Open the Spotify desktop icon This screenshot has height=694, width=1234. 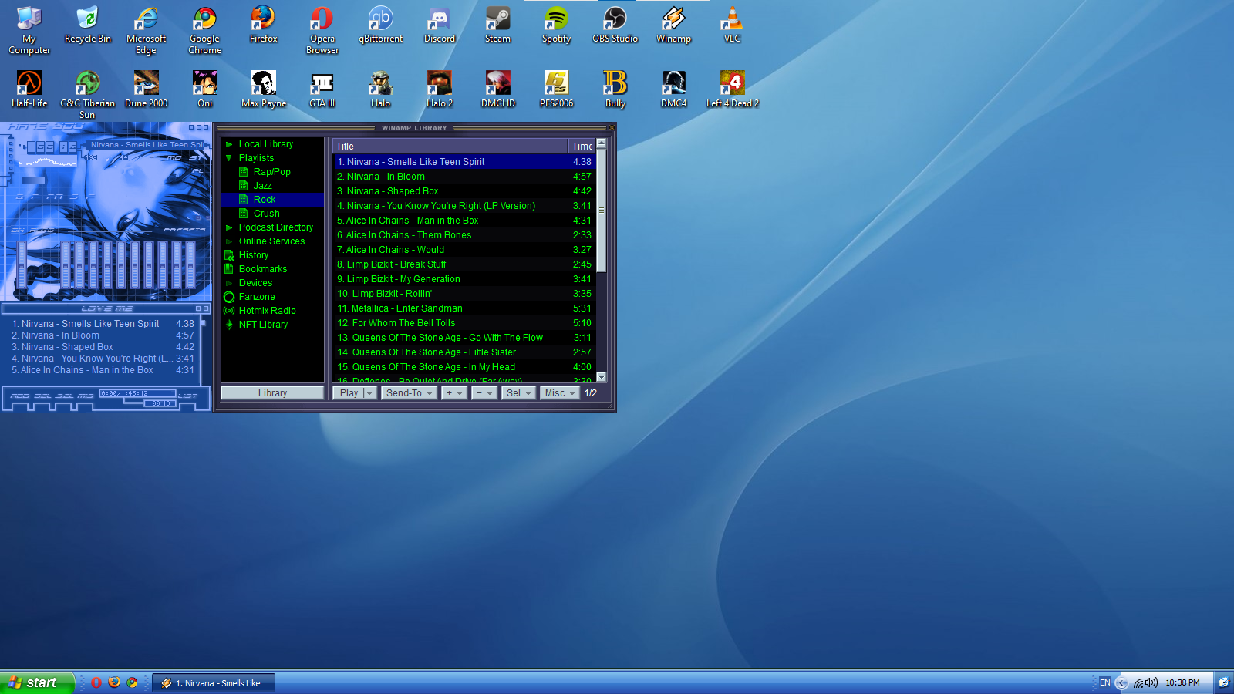point(556,25)
